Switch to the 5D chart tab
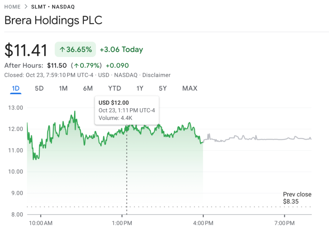 [39, 89]
